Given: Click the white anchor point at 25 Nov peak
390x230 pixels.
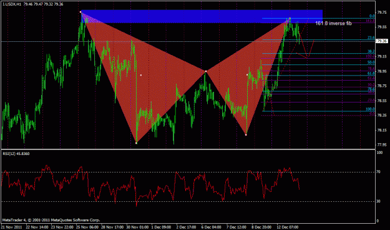Looking at the screenshot, I should click(80, 12).
